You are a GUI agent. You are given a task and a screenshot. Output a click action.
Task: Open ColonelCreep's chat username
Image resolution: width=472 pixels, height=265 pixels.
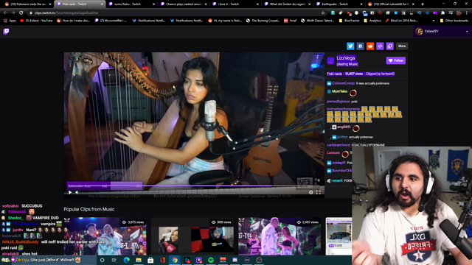343,83
